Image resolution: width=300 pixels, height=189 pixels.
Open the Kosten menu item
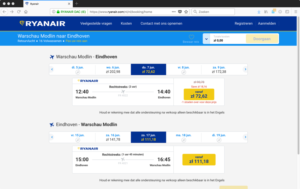point(126,23)
